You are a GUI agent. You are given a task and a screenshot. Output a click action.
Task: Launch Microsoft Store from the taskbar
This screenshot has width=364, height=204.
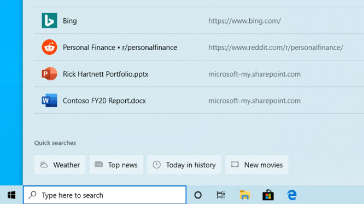tap(268, 195)
